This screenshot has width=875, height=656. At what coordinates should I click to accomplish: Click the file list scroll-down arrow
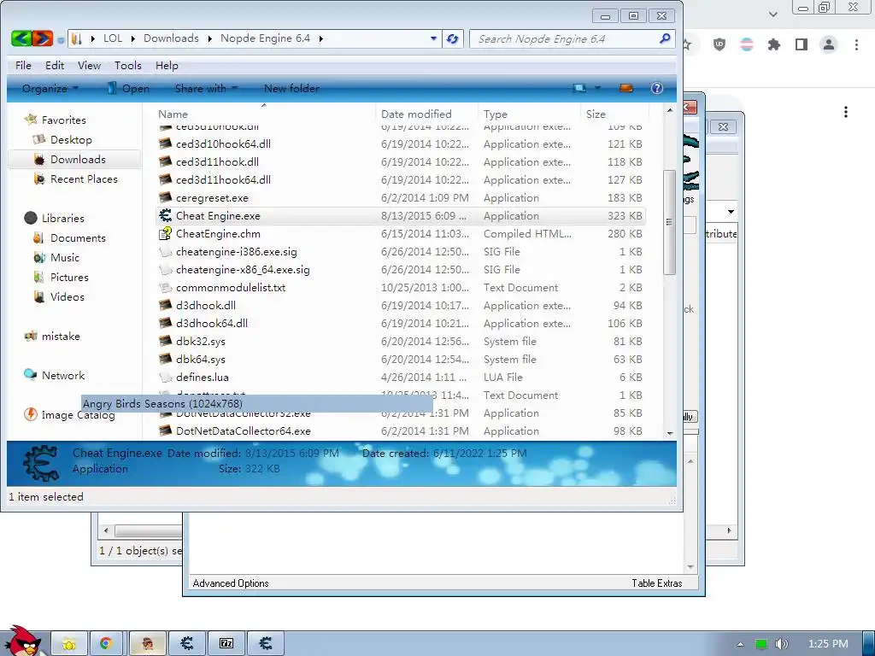click(x=670, y=433)
